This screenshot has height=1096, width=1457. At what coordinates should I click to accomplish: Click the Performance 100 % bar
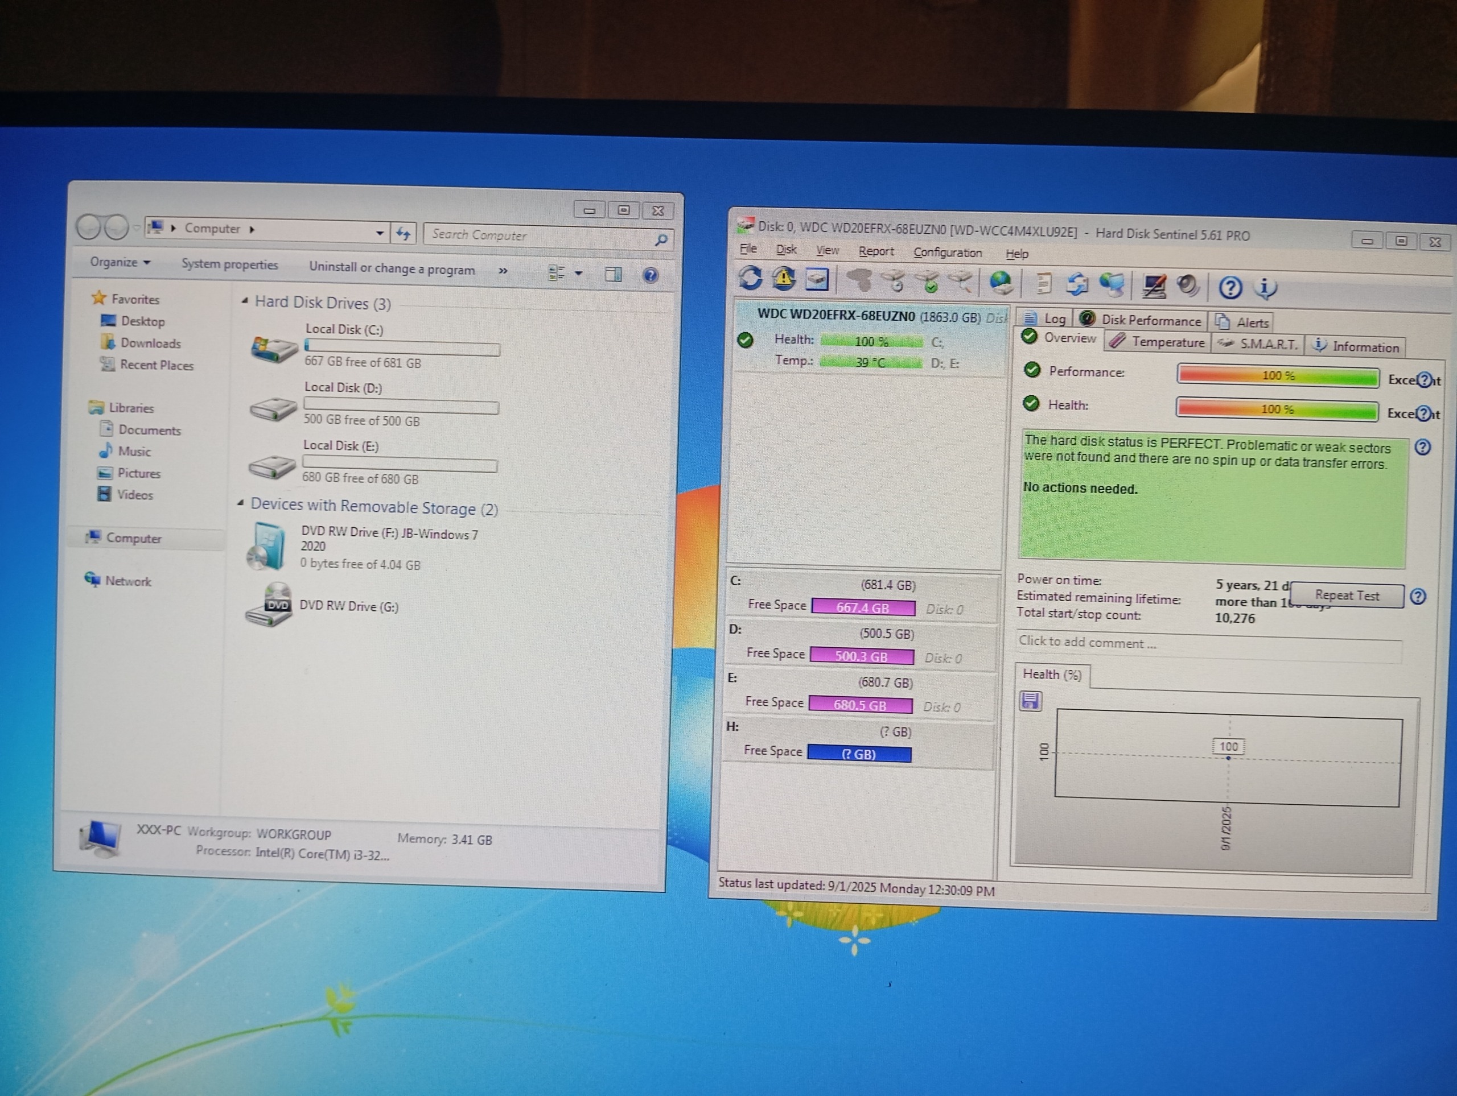[1277, 376]
